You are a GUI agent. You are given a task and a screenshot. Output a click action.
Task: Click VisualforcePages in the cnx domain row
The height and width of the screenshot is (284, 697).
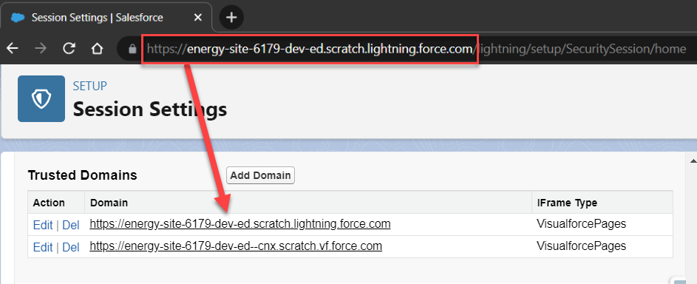tap(582, 246)
